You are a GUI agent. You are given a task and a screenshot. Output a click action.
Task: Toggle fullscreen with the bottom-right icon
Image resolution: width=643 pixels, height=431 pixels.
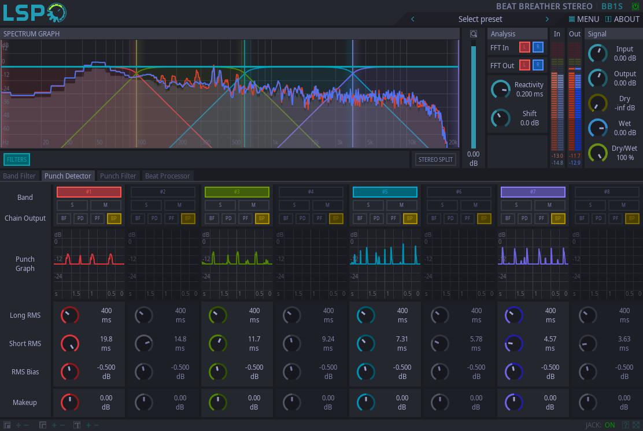tap(636, 425)
